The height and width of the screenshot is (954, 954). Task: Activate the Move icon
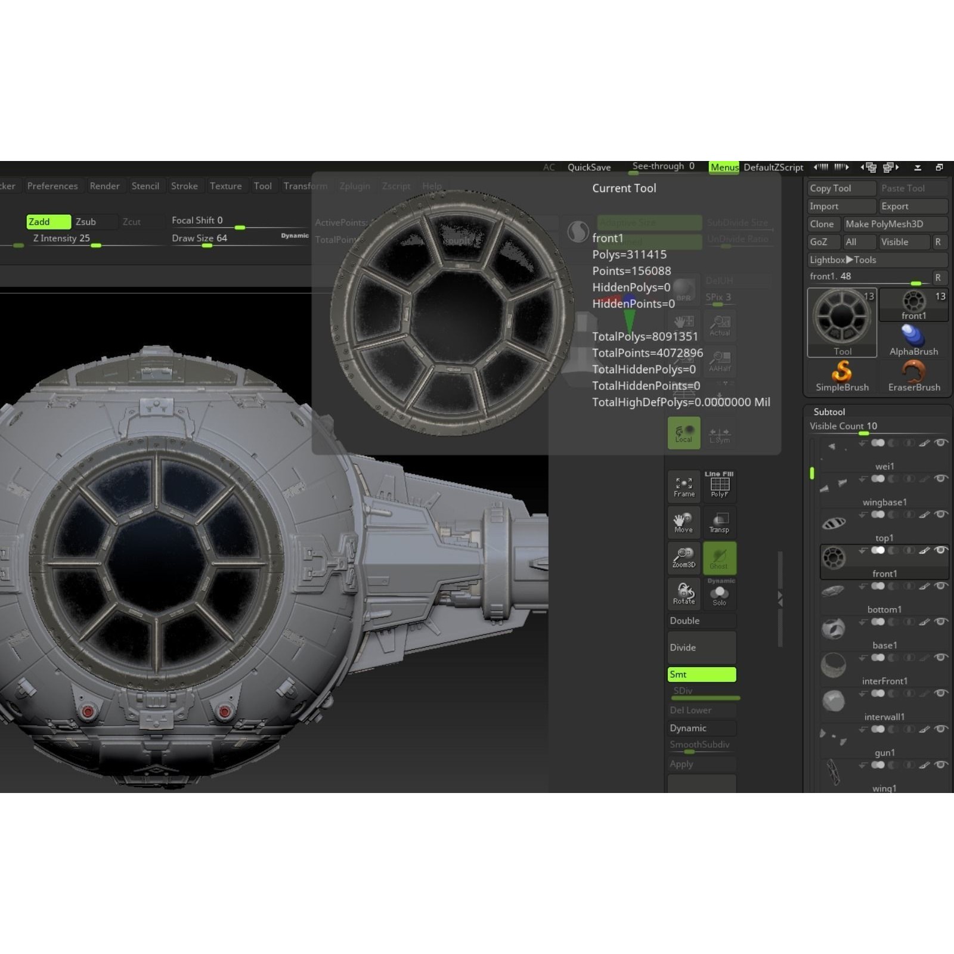click(683, 522)
